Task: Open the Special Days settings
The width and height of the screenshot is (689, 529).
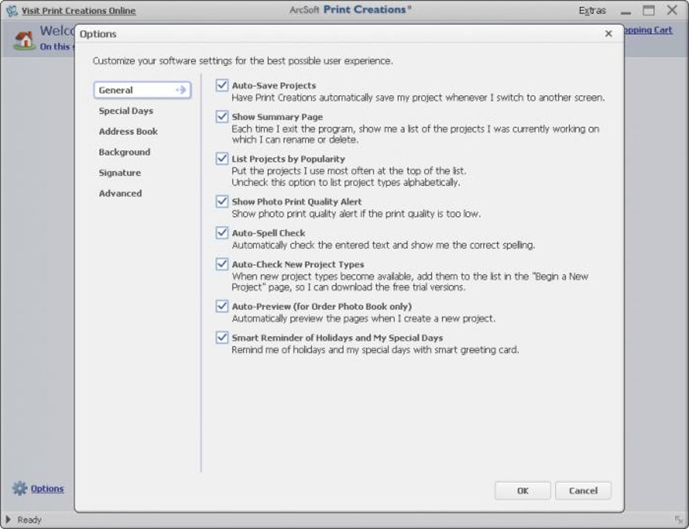Action: point(126,111)
